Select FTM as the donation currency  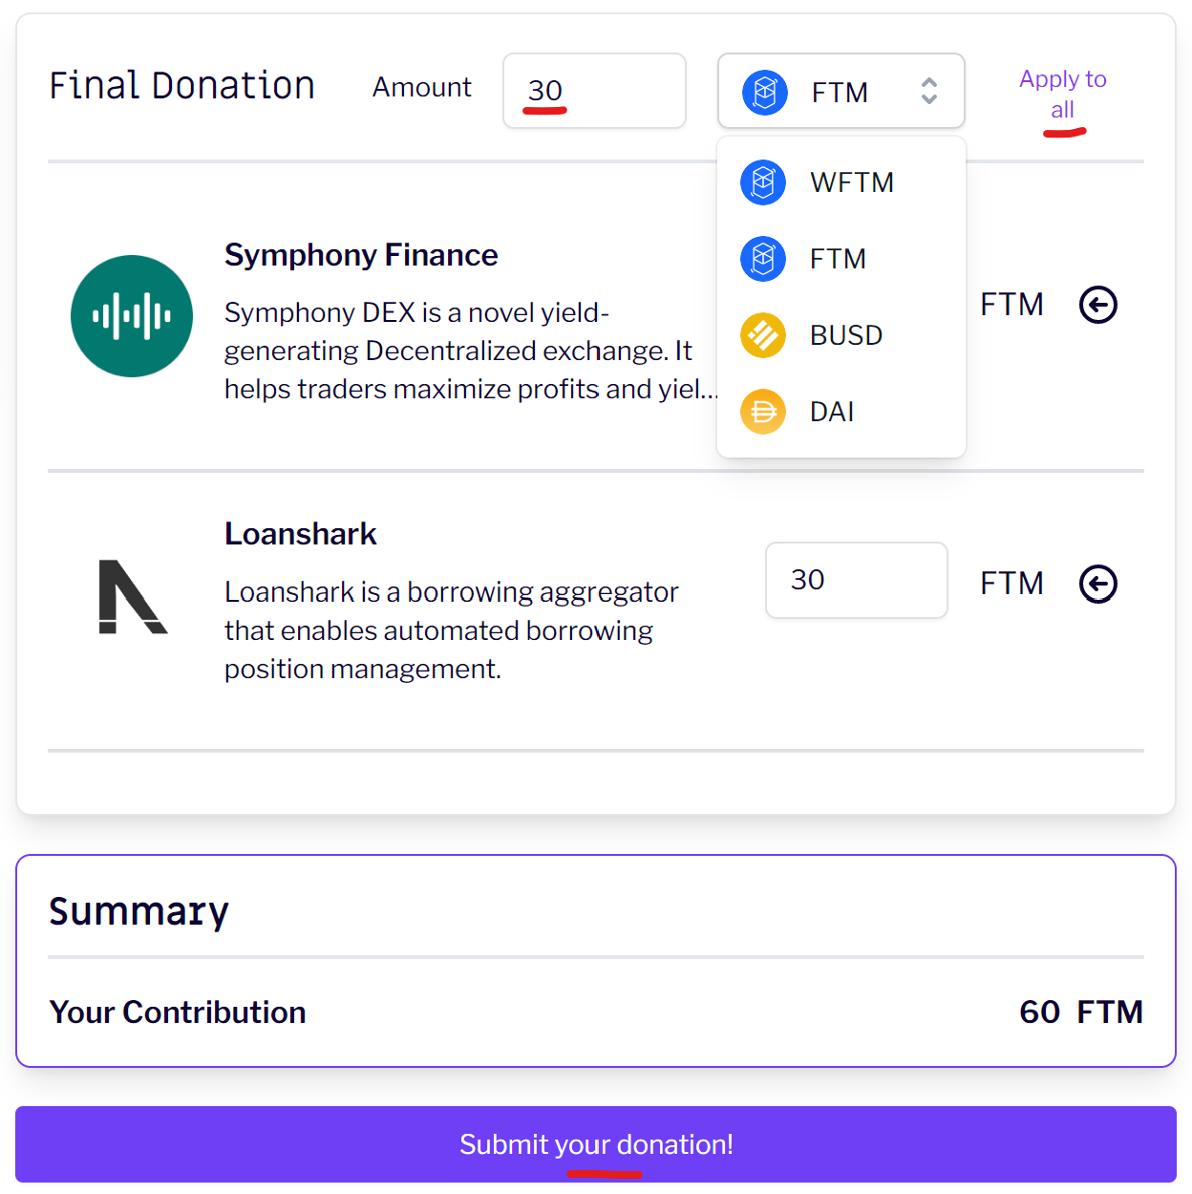click(x=838, y=259)
